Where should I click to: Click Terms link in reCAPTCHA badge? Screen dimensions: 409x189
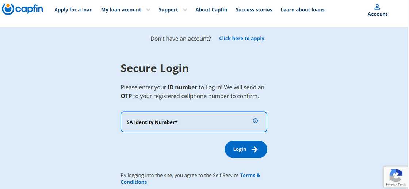(x=402, y=185)
